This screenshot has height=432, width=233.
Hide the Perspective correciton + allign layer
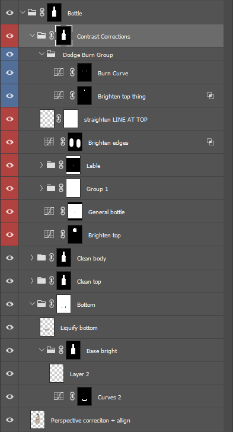9,420
